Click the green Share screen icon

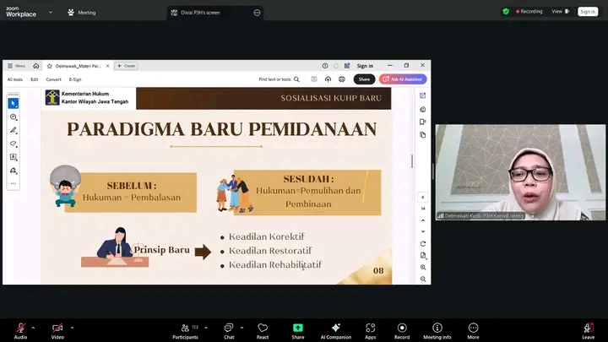(298, 328)
